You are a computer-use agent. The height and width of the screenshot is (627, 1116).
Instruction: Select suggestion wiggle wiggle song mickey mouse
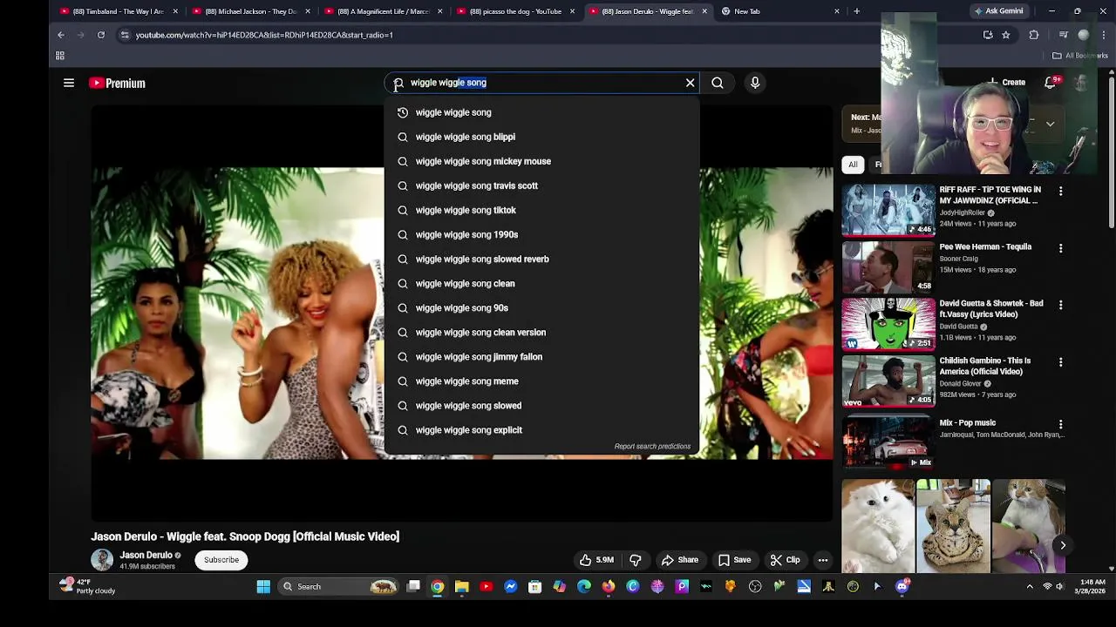[x=541, y=161]
